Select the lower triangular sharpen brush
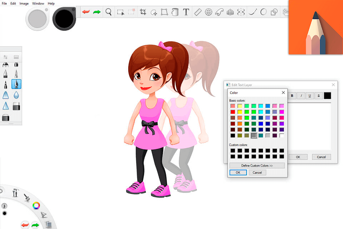 pos(5,106)
